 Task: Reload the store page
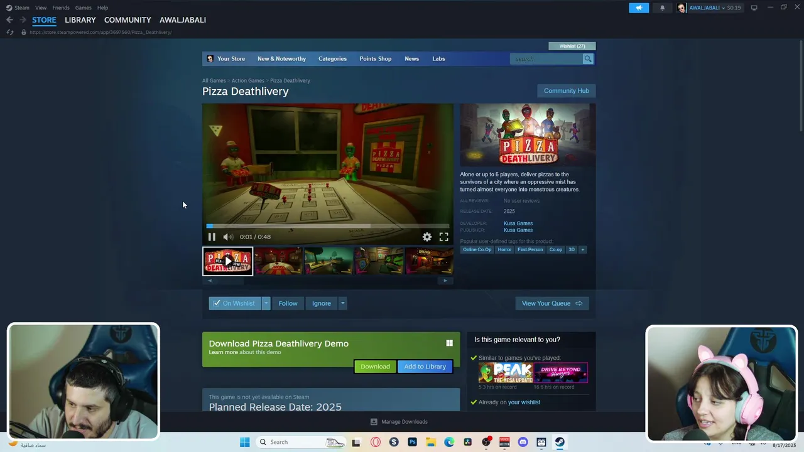(x=10, y=32)
